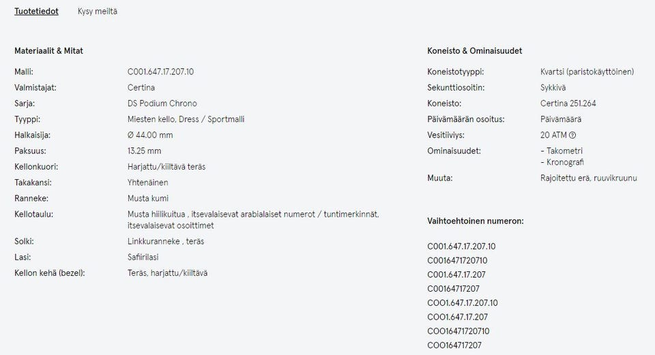The width and height of the screenshot is (655, 355).
Task: Select alternative number C0016471720710
Action: (x=457, y=261)
